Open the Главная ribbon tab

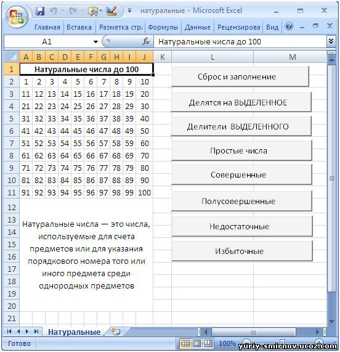47,27
